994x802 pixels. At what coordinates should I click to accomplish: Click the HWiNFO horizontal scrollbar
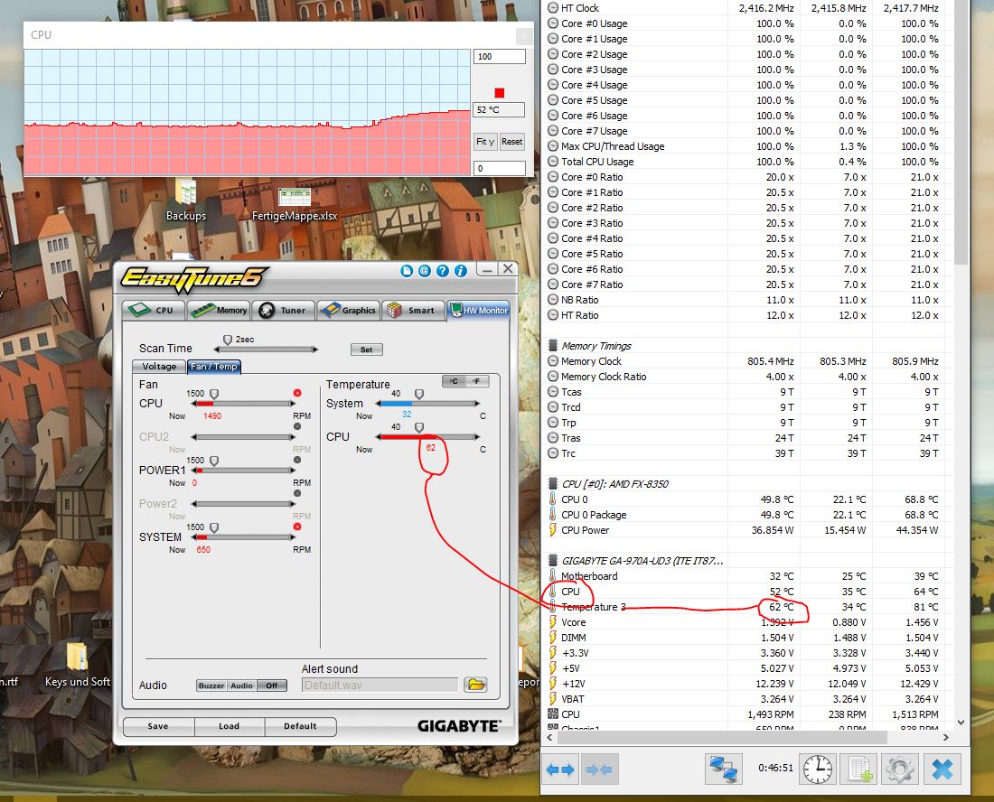click(x=721, y=737)
